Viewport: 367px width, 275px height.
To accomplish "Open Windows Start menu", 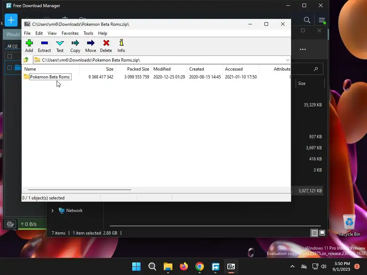I will (136, 266).
